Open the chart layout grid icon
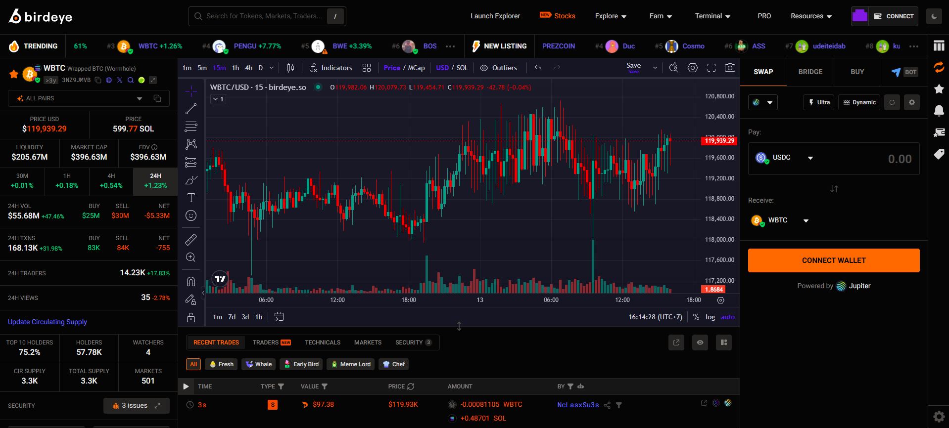This screenshot has width=949, height=428. pyautogui.click(x=367, y=68)
